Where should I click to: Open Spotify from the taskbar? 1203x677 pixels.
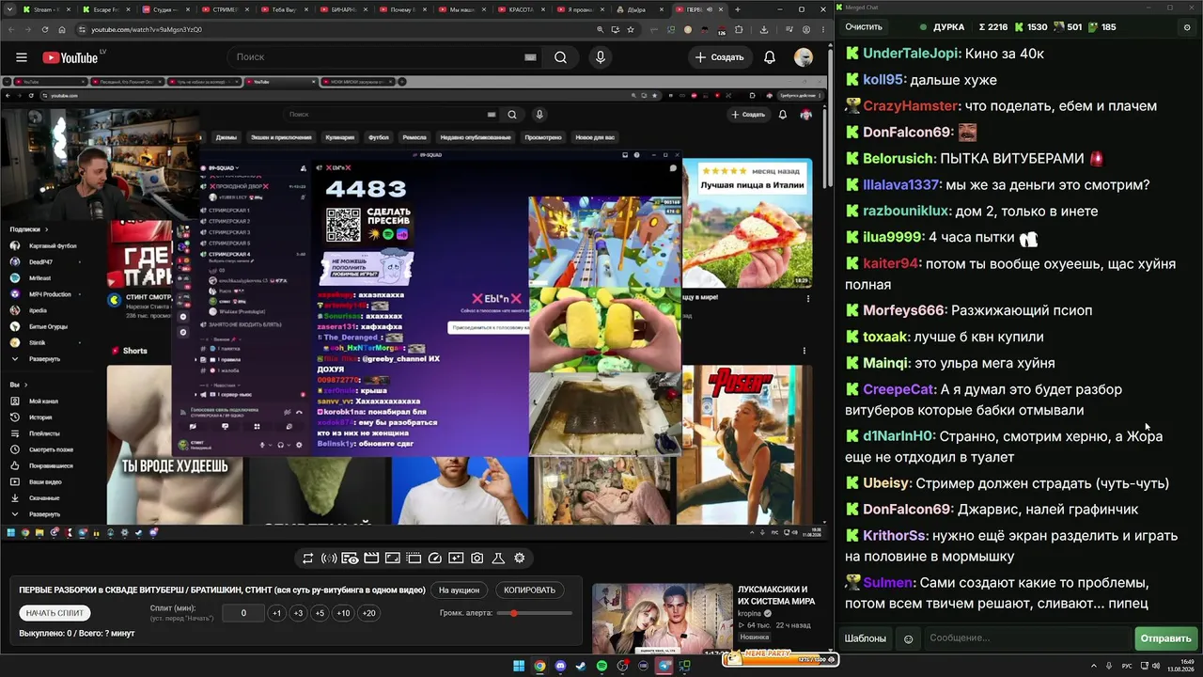pyautogui.click(x=602, y=667)
